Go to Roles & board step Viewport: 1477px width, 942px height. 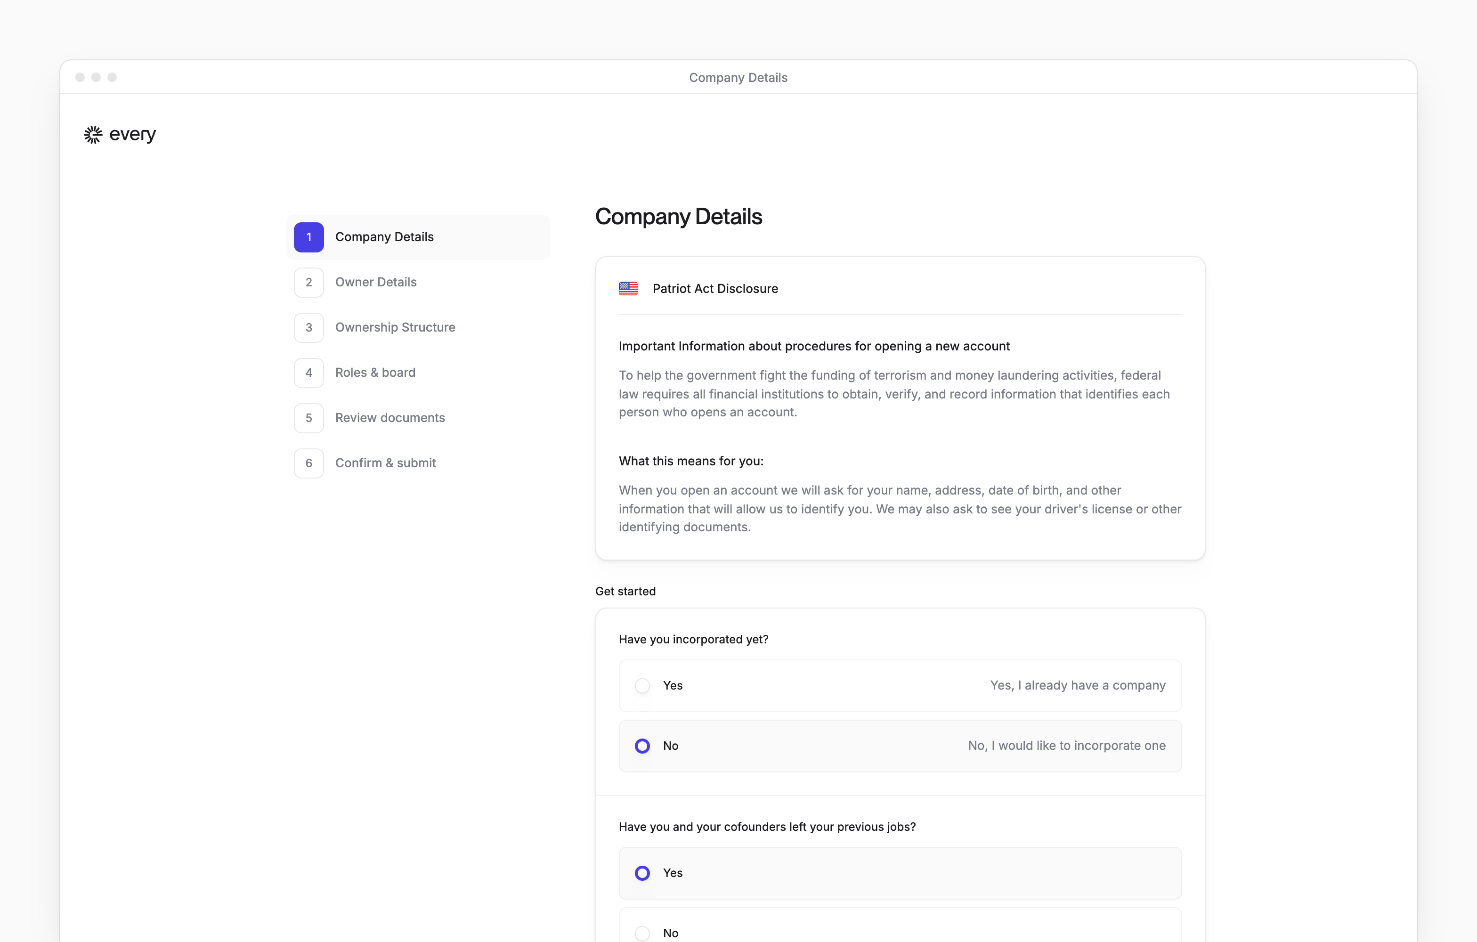pos(418,373)
